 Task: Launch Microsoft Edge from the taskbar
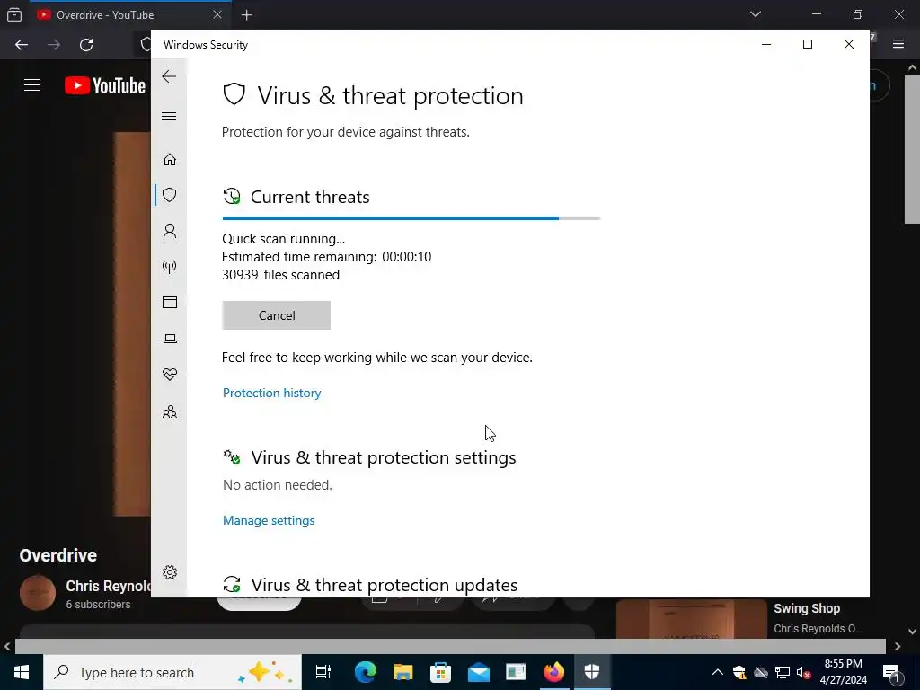[x=365, y=672]
